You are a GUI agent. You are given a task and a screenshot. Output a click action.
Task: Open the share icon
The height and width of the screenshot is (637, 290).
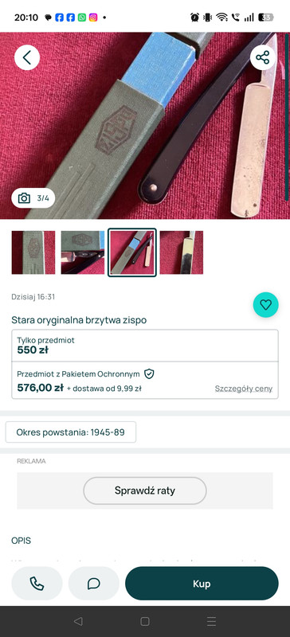pyautogui.click(x=262, y=57)
